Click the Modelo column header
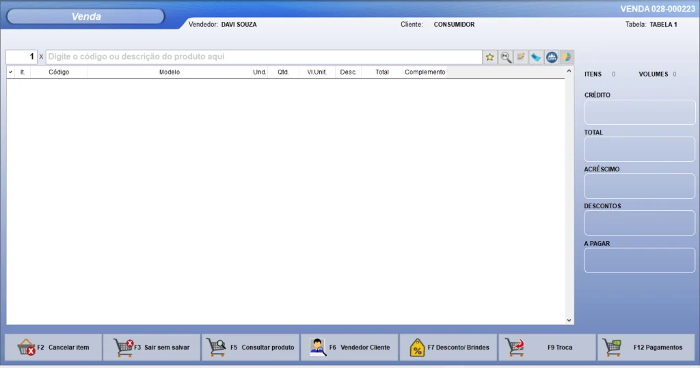 coord(170,72)
